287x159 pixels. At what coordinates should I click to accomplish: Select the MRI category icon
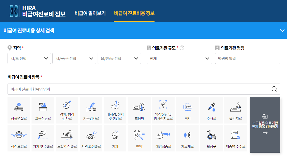(187, 110)
